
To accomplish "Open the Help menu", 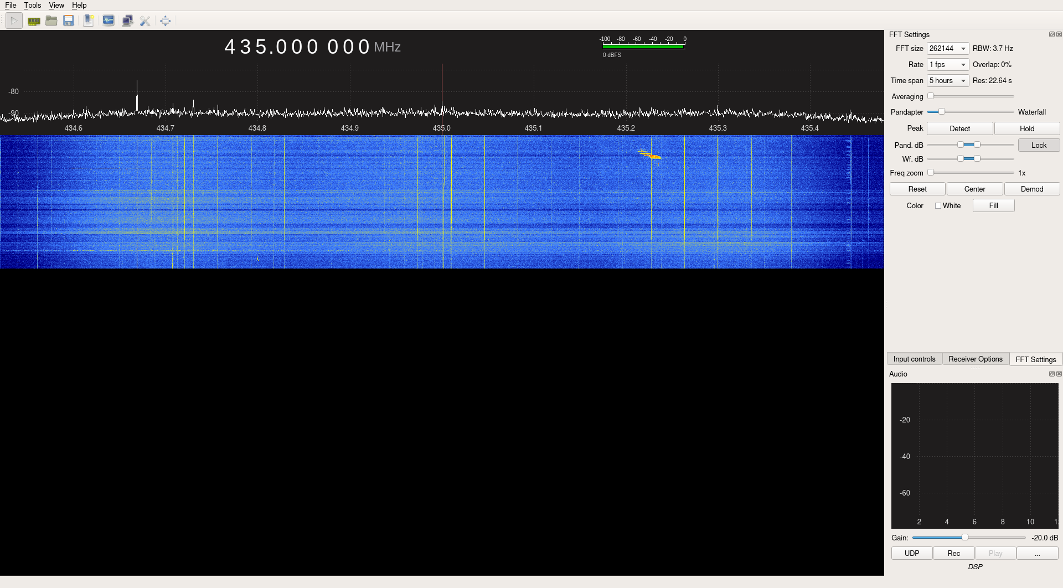I will [x=79, y=6].
